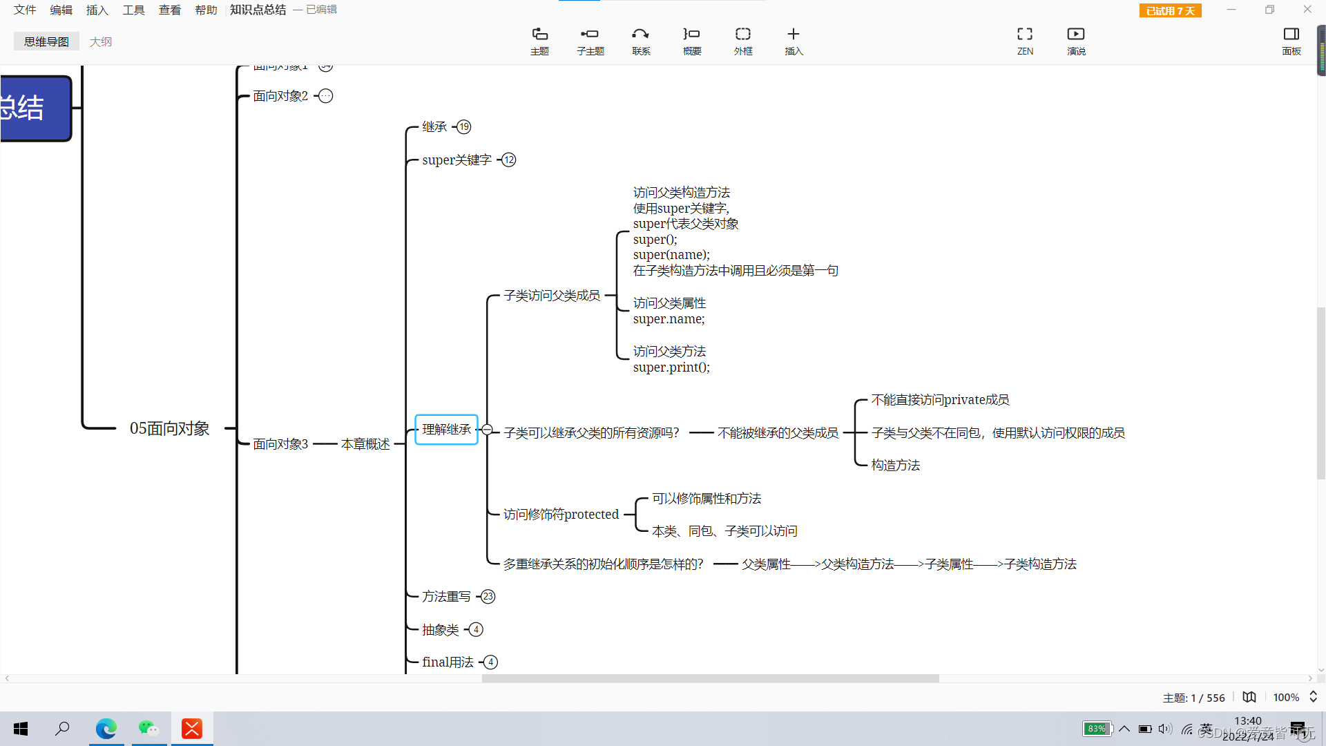Screen dimensions: 1326x746
Task: Open the 文件 menu
Action: coord(25,10)
